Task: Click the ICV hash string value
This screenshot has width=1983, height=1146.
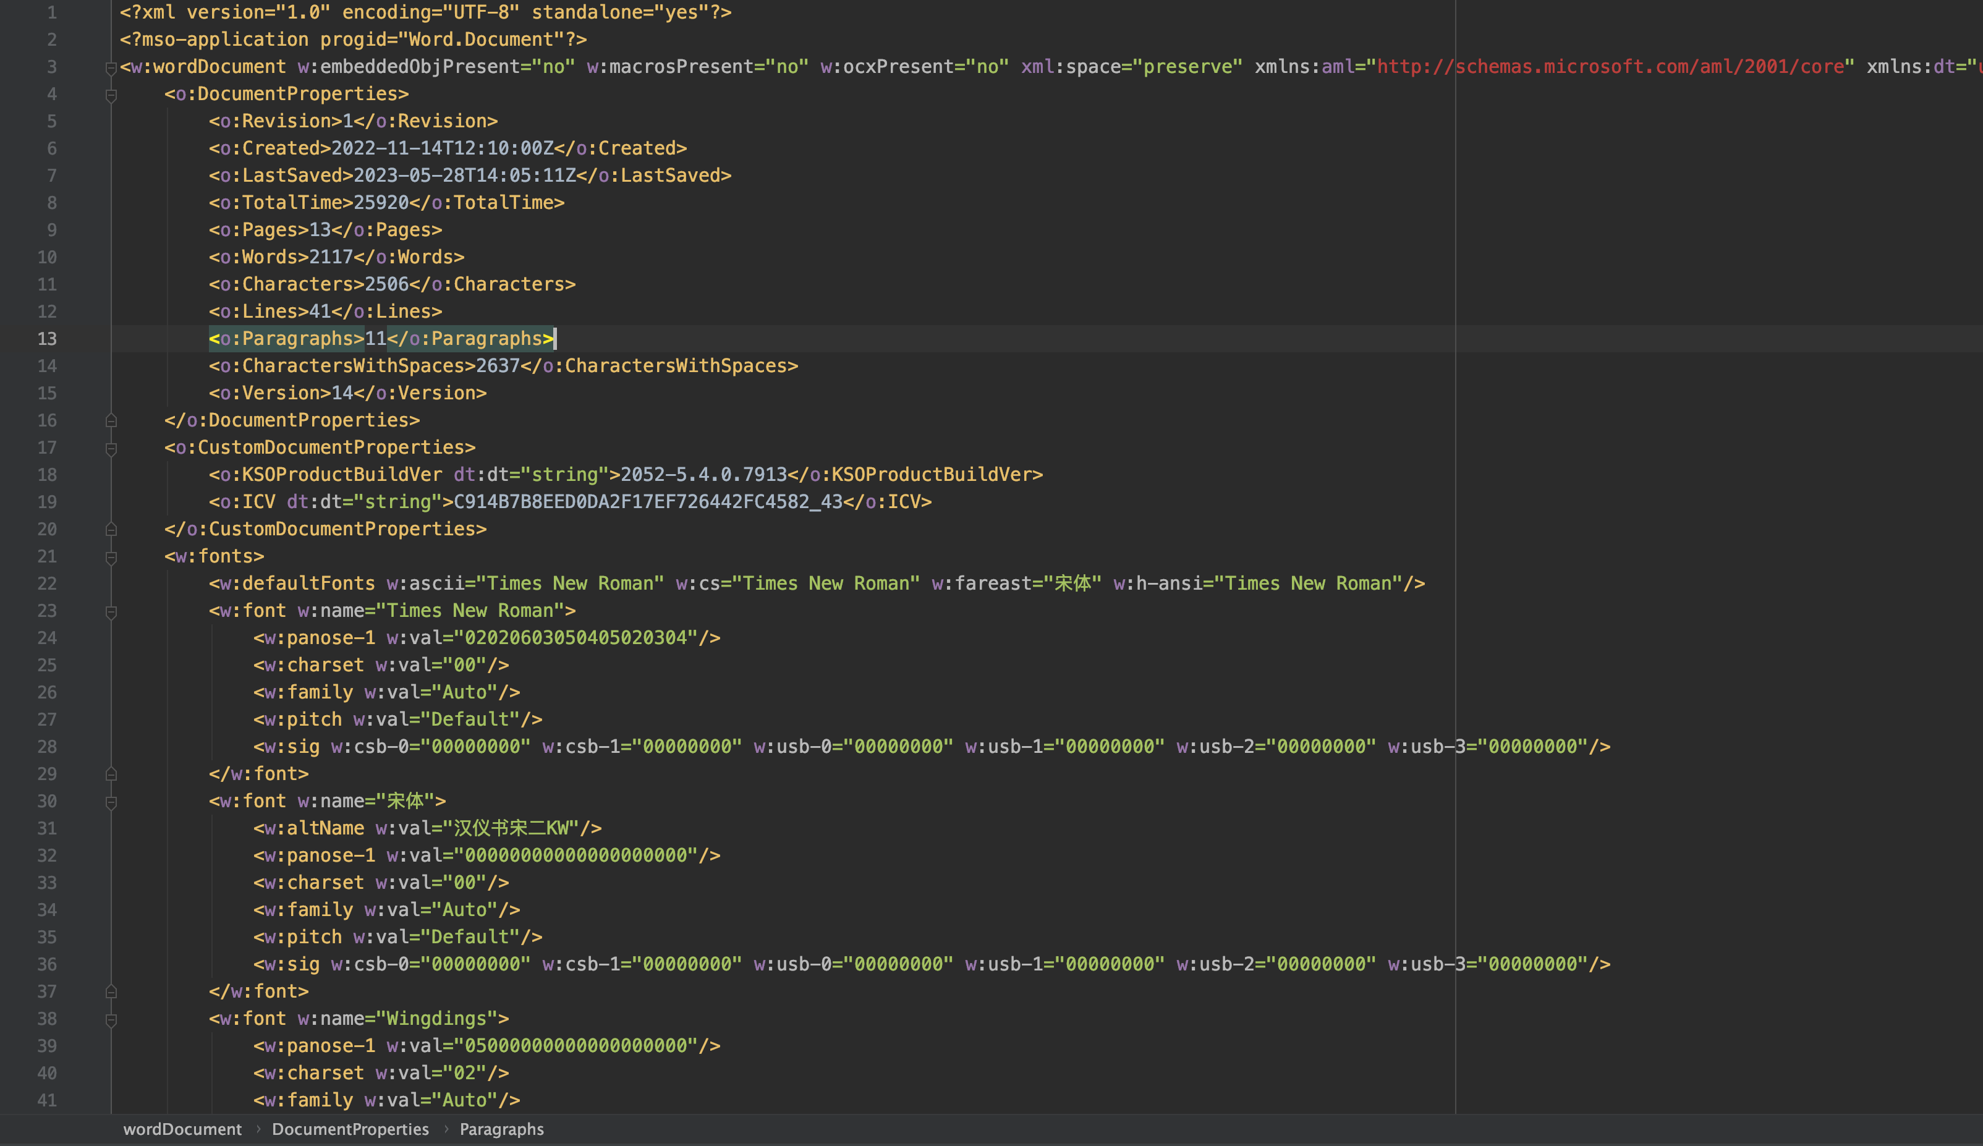Action: pos(648,502)
